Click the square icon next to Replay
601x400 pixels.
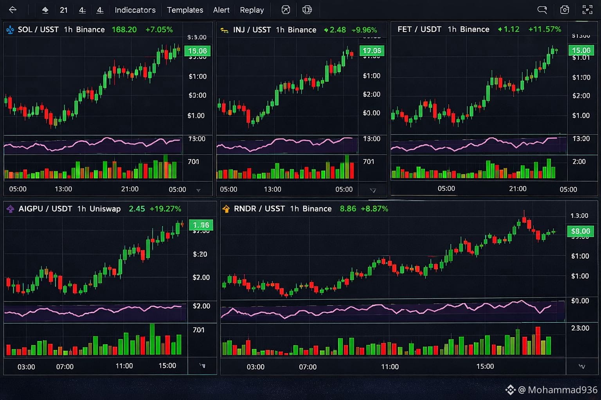coord(286,10)
